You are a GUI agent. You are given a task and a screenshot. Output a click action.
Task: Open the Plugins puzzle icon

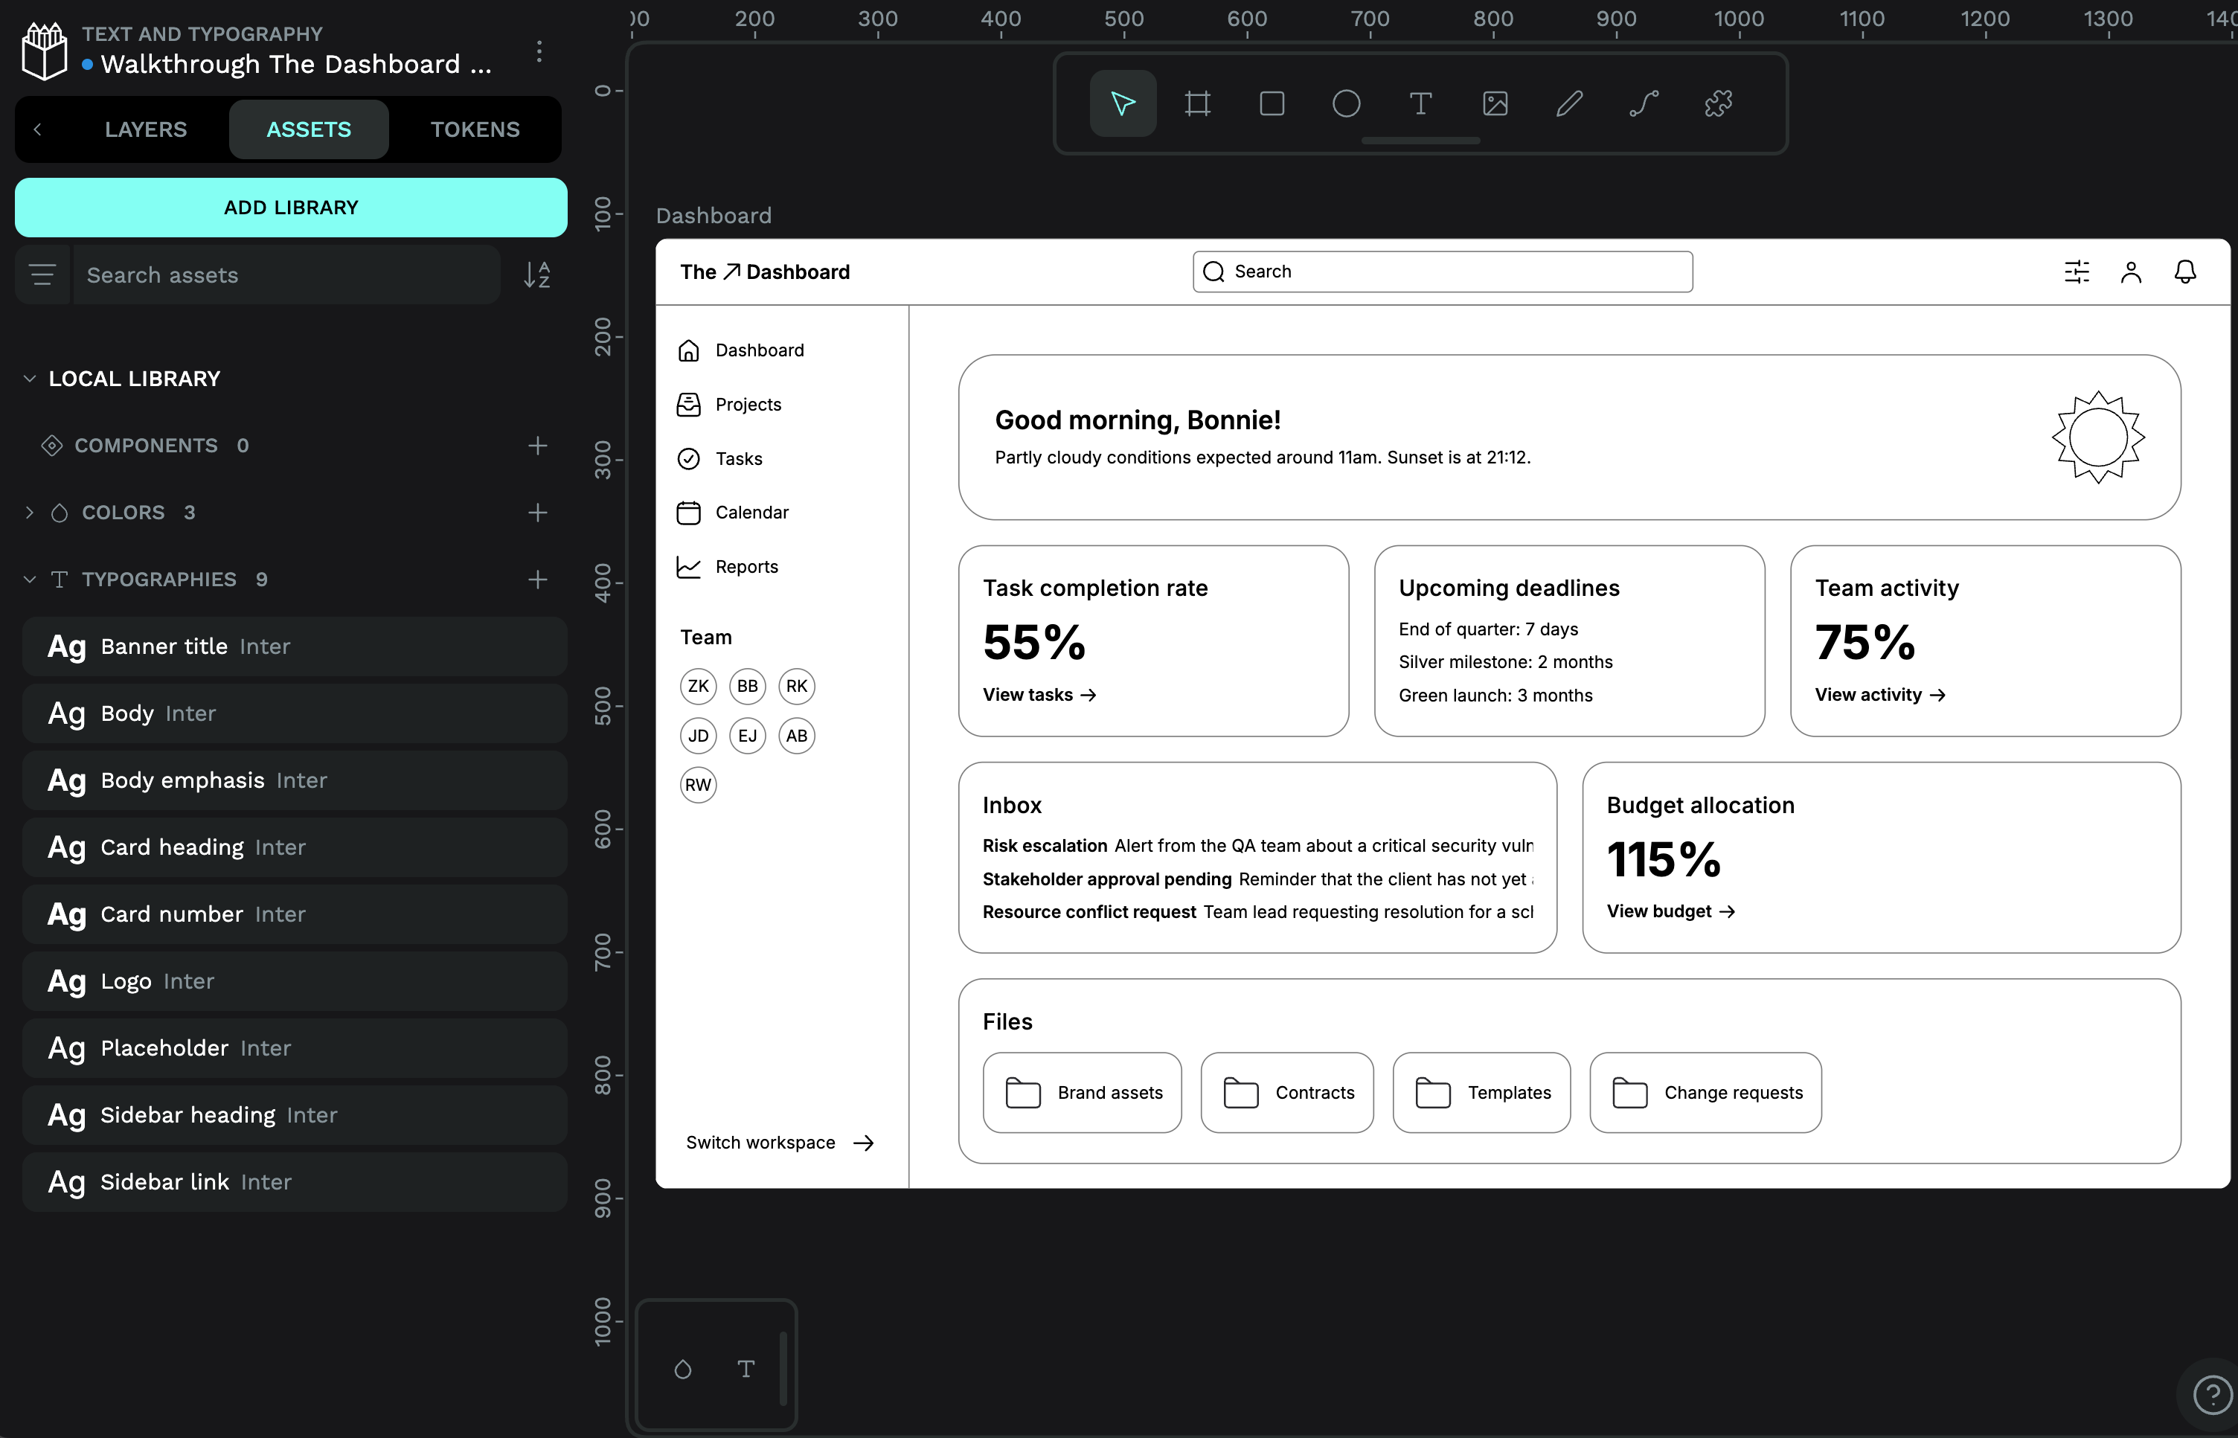pos(1718,103)
